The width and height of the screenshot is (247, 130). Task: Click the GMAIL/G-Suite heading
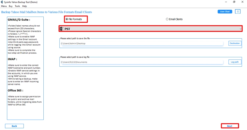(x=19, y=20)
